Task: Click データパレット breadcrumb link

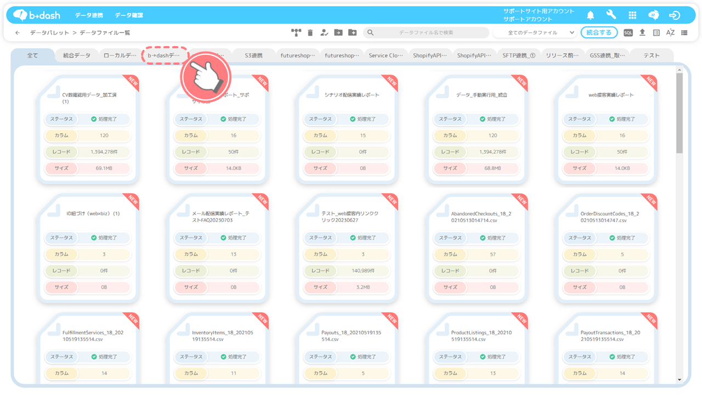Action: click(x=50, y=33)
